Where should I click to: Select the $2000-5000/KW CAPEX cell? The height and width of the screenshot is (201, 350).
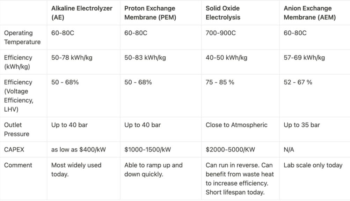230,150
